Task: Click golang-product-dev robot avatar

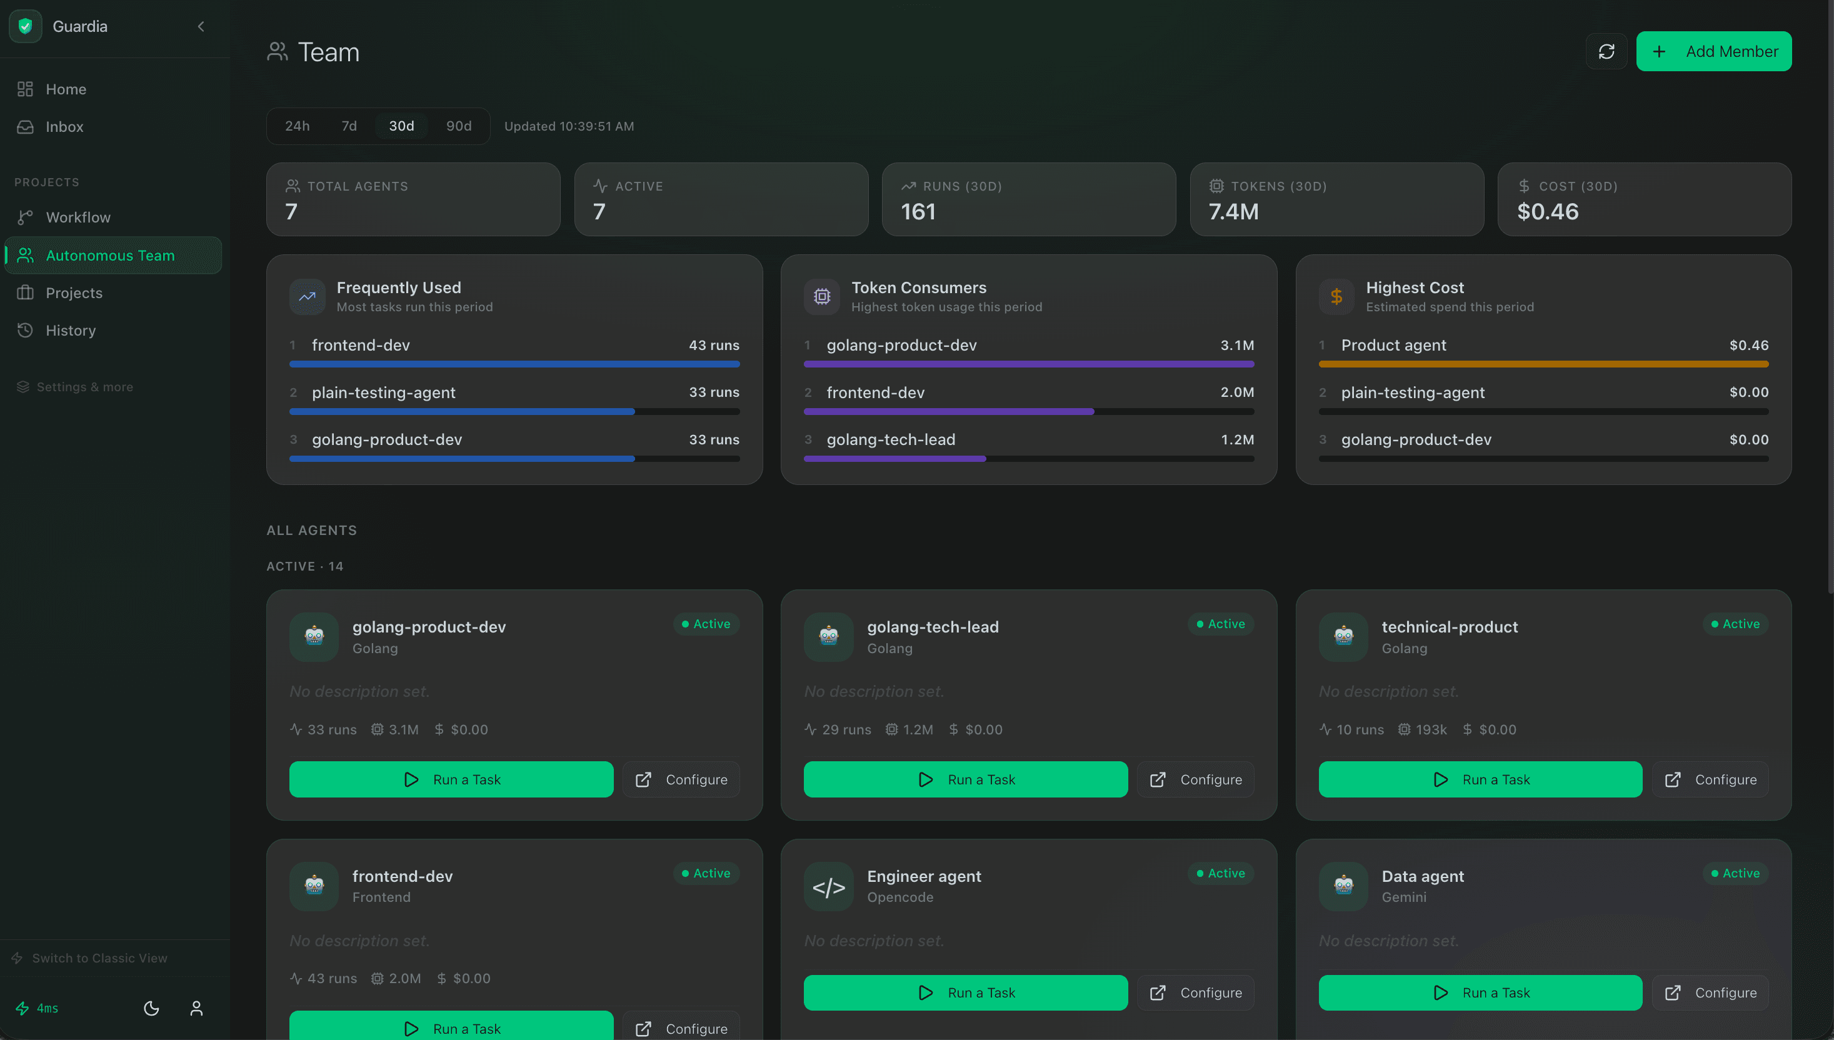Action: (314, 636)
